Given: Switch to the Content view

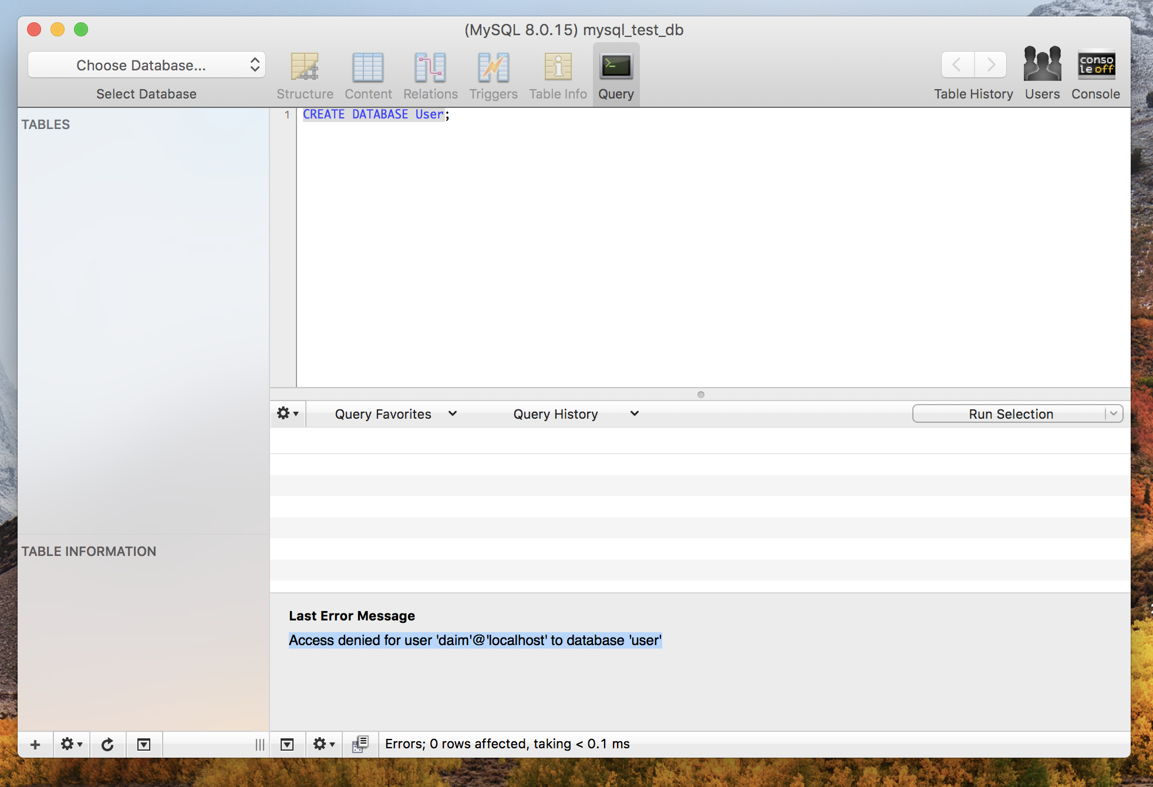Looking at the screenshot, I should 368,75.
